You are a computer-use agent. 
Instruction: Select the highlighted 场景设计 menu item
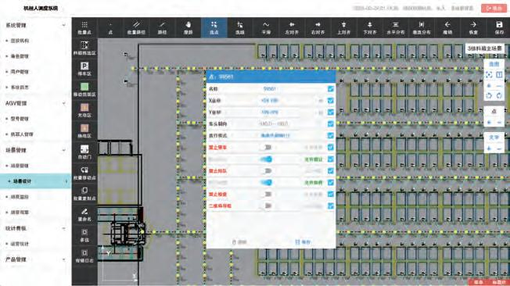click(35, 181)
